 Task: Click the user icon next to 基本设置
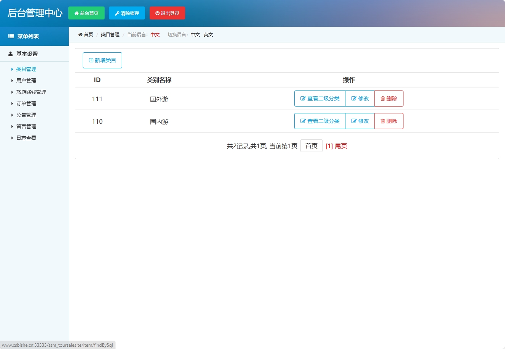(x=10, y=53)
